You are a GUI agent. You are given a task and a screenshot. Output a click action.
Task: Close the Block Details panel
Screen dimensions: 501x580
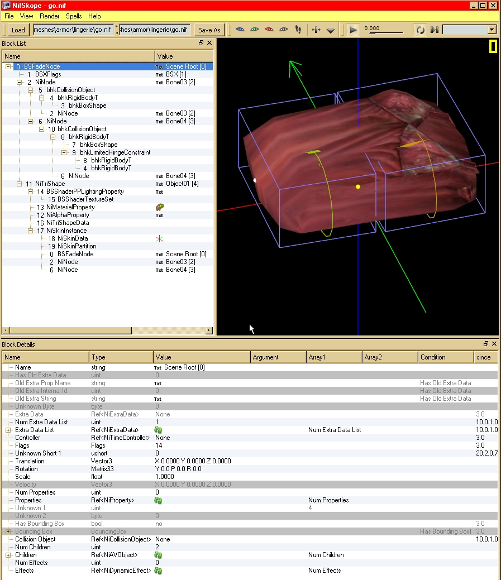click(494, 344)
